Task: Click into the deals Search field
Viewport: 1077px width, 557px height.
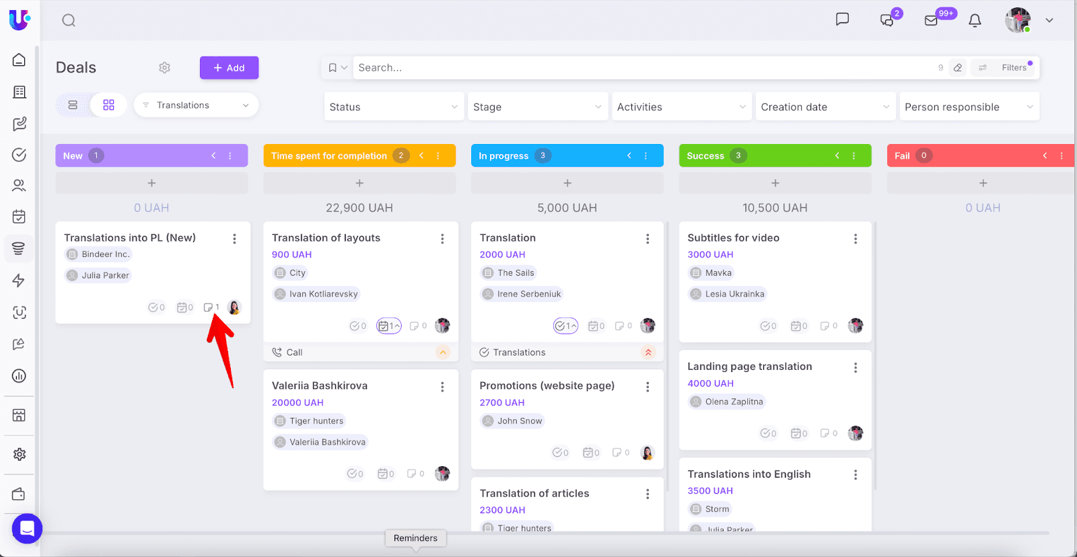Action: pos(639,68)
